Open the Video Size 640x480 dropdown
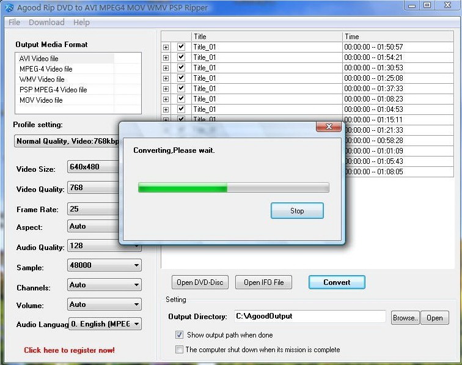Viewport: 462px width, 365px height. (x=93, y=166)
